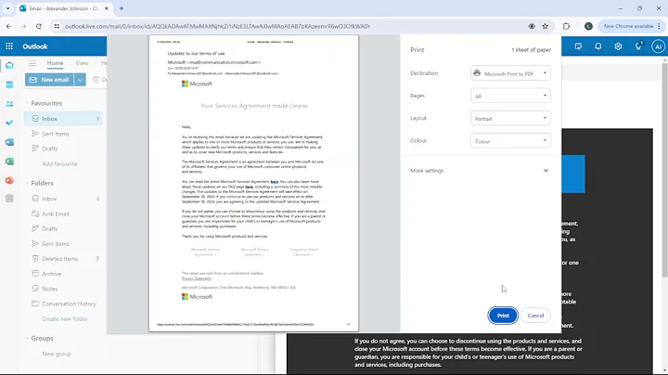Toggle the hamburger navigation pane icon
Image resolution: width=668 pixels, height=375 pixels.
click(32, 63)
